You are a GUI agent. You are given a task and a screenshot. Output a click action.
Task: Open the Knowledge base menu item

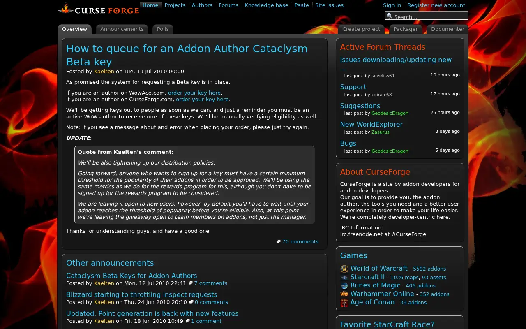pos(266,5)
